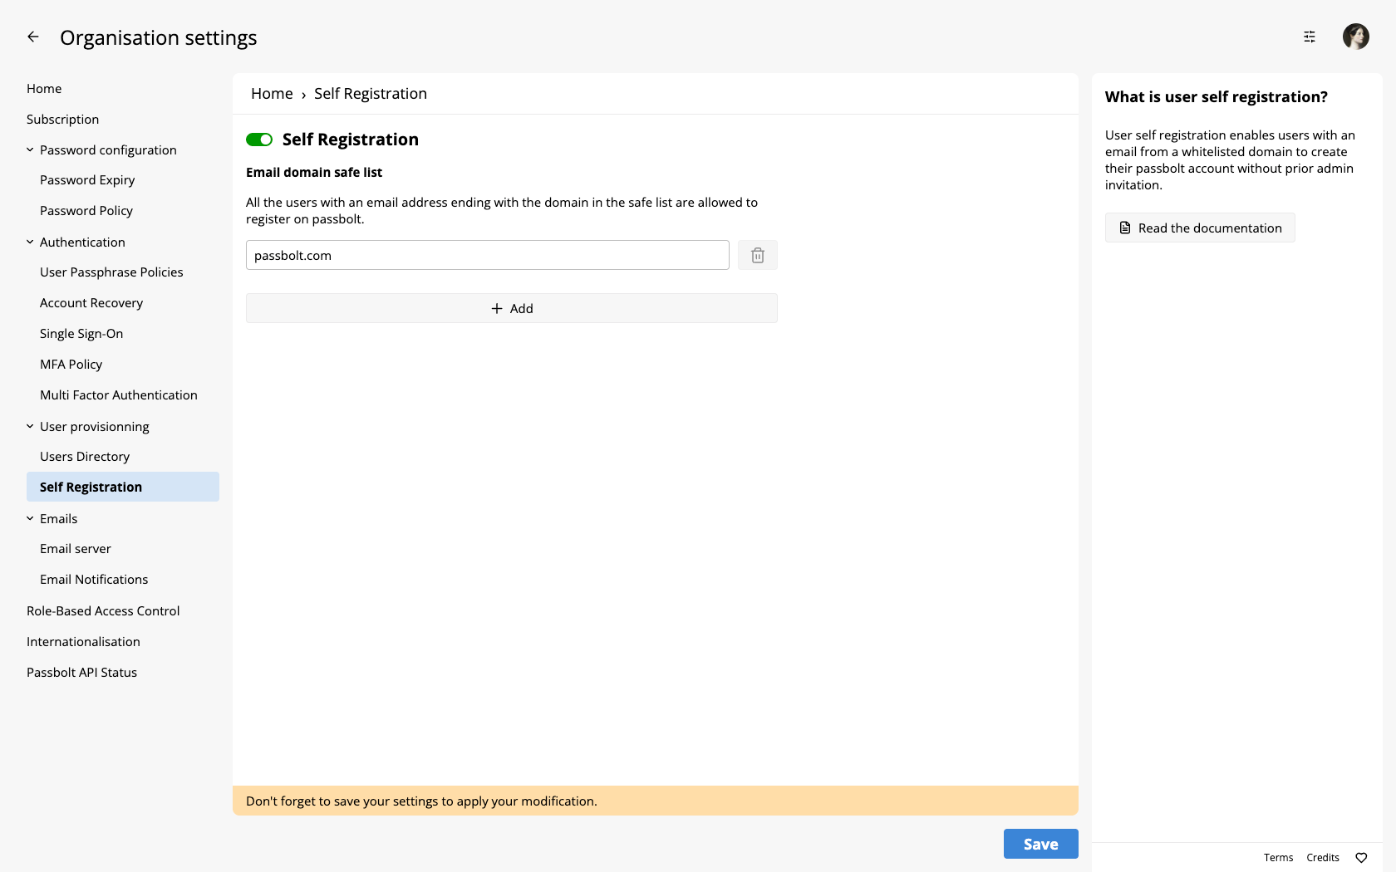This screenshot has height=872, width=1396.
Task: Go to Password Policy settings
Action: click(x=86, y=211)
